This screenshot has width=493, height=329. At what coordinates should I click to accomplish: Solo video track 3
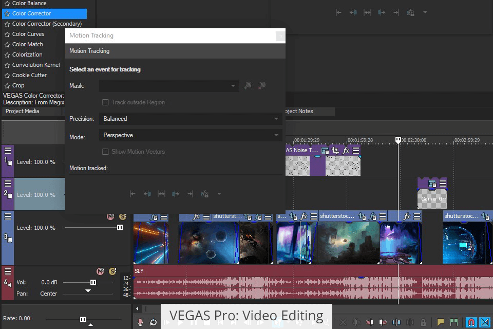click(123, 216)
